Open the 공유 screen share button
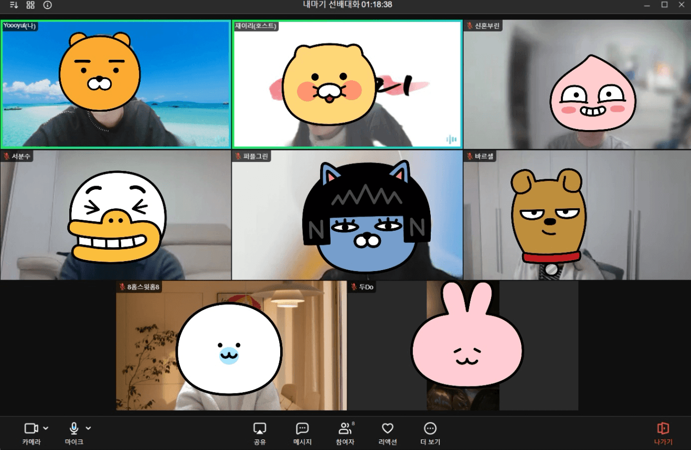Viewport: 691px width, 450px height. (260, 433)
